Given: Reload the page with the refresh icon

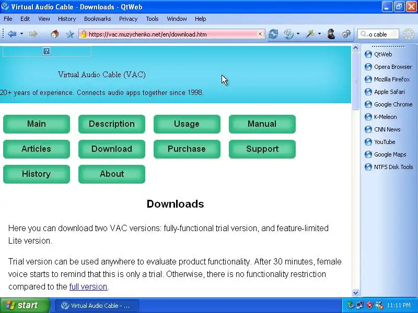Looking at the screenshot, I should (273, 34).
